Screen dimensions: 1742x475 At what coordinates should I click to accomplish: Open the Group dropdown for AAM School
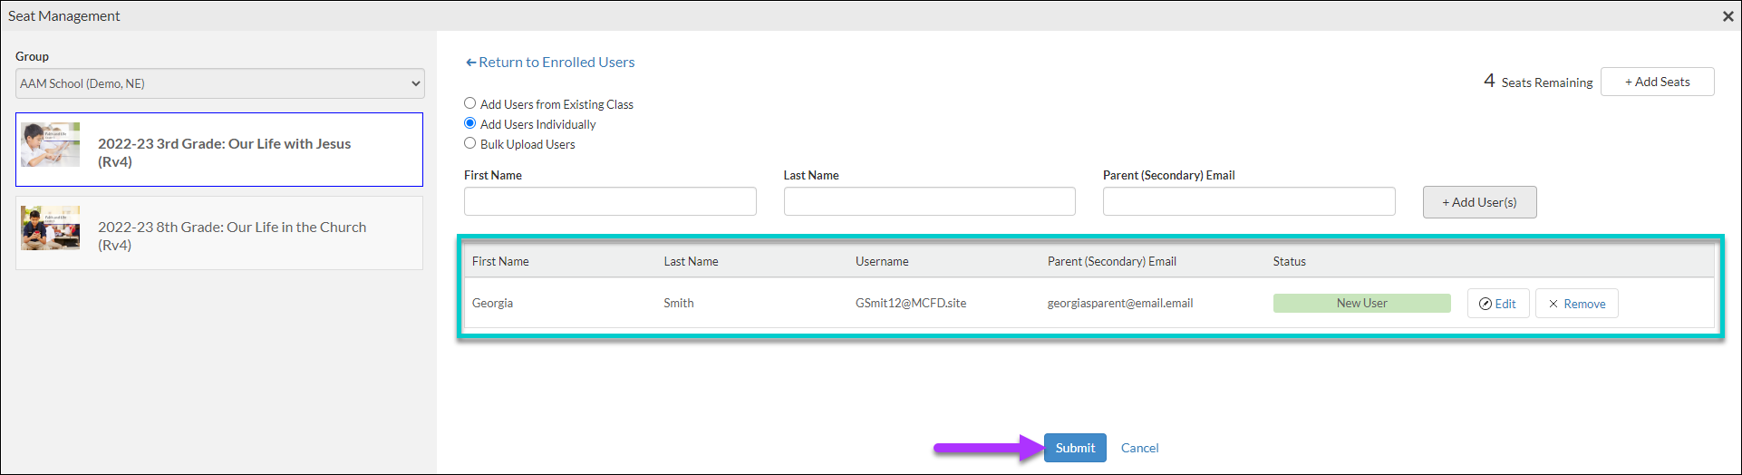tap(219, 83)
